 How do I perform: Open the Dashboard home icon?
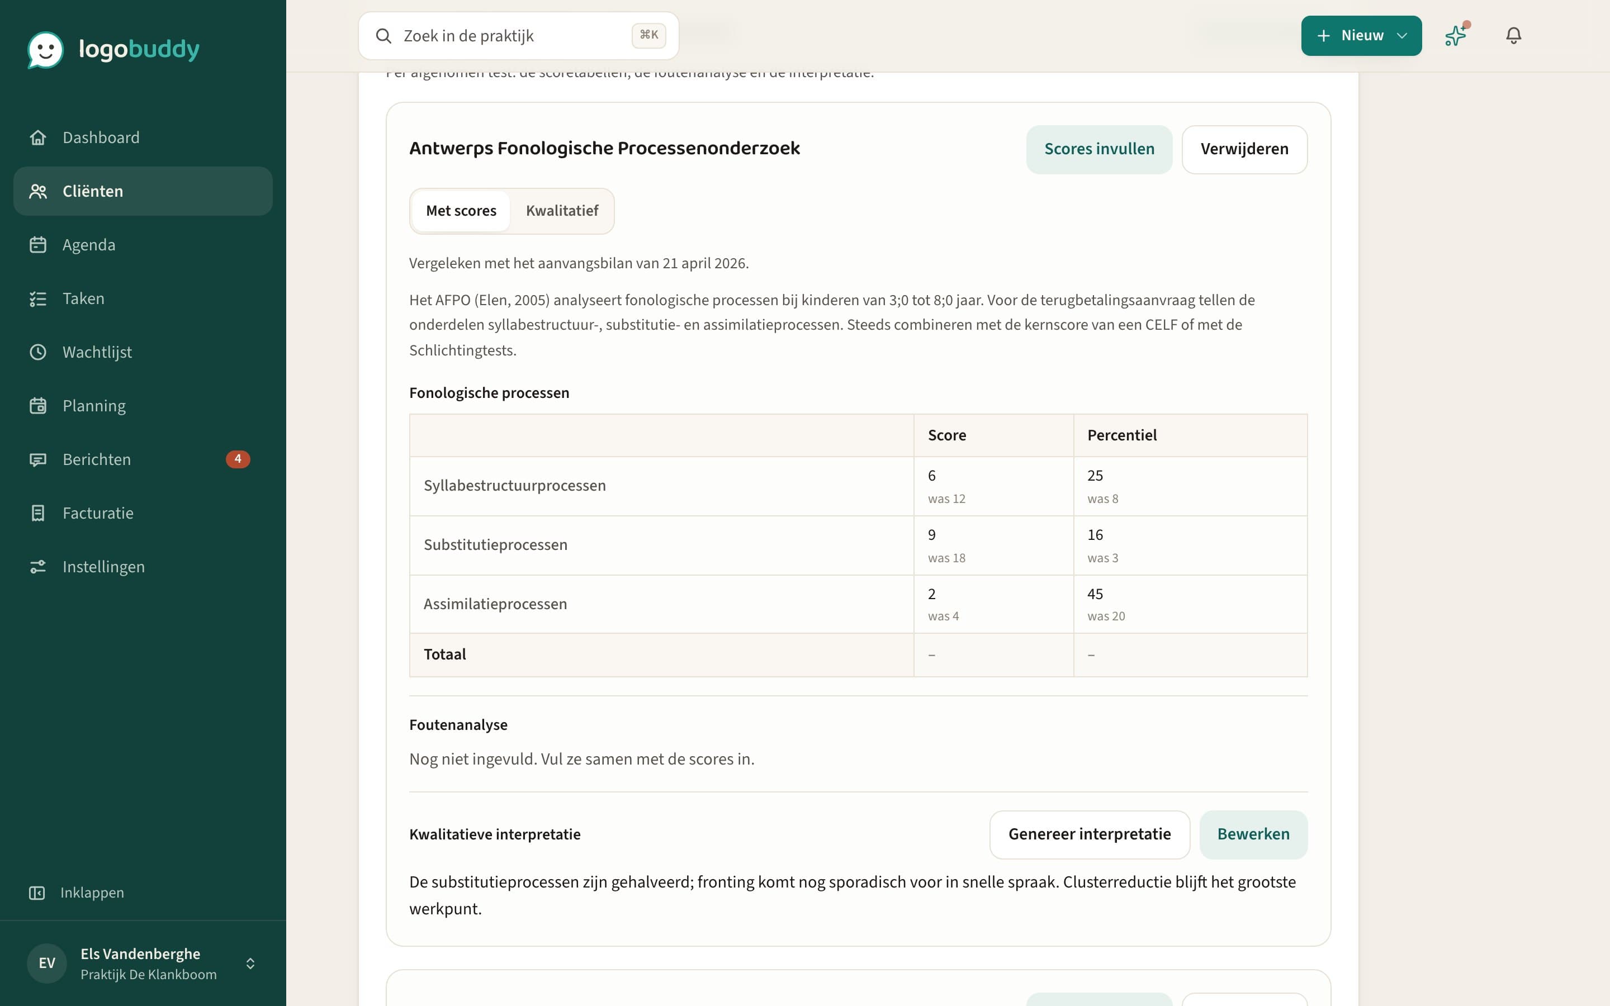[x=38, y=137]
